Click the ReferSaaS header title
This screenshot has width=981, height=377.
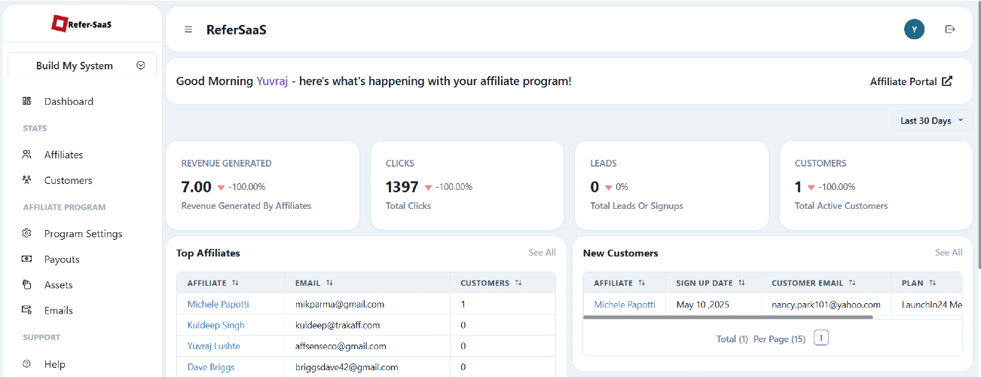coord(237,29)
